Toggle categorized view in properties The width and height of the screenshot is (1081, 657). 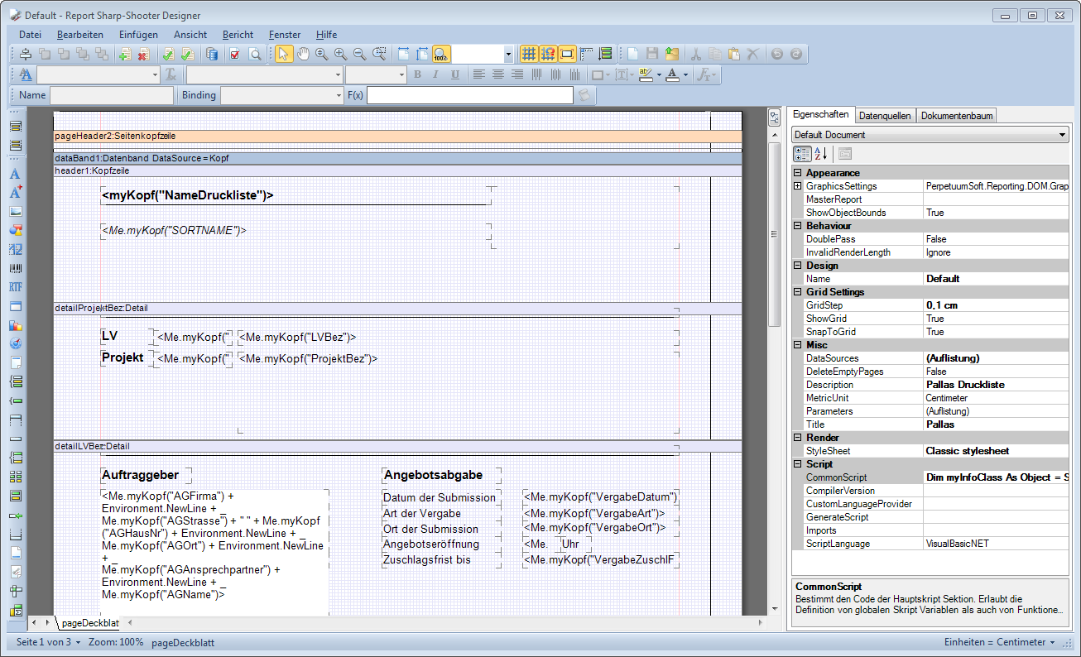pyautogui.click(x=802, y=154)
